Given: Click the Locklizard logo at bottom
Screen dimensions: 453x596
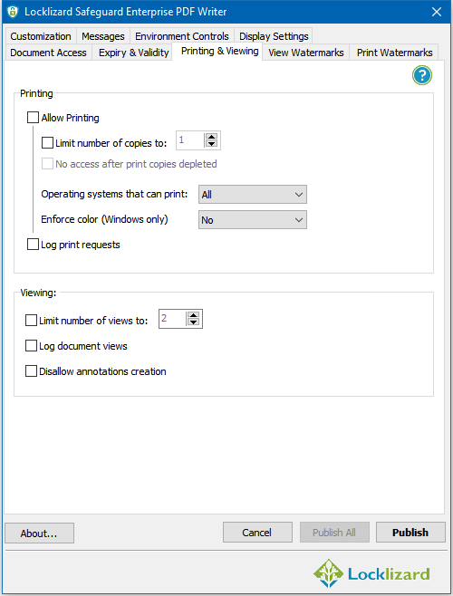Looking at the screenshot, I should click(x=371, y=573).
